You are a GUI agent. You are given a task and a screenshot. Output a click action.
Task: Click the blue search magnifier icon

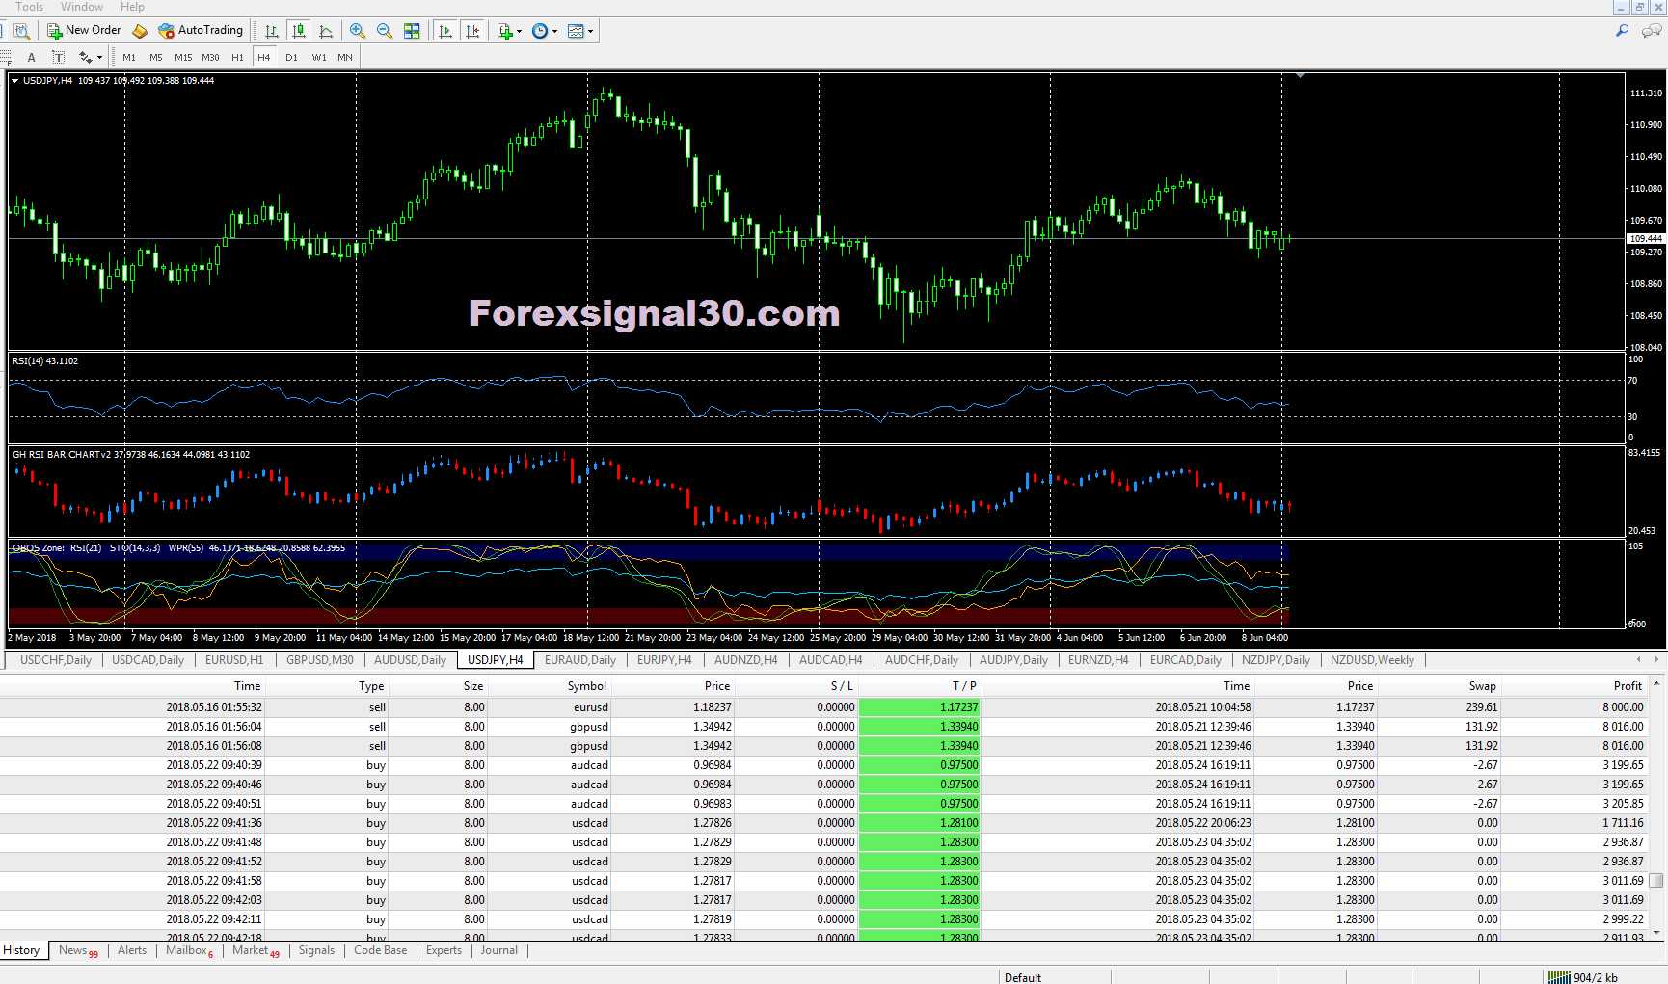[1623, 31]
